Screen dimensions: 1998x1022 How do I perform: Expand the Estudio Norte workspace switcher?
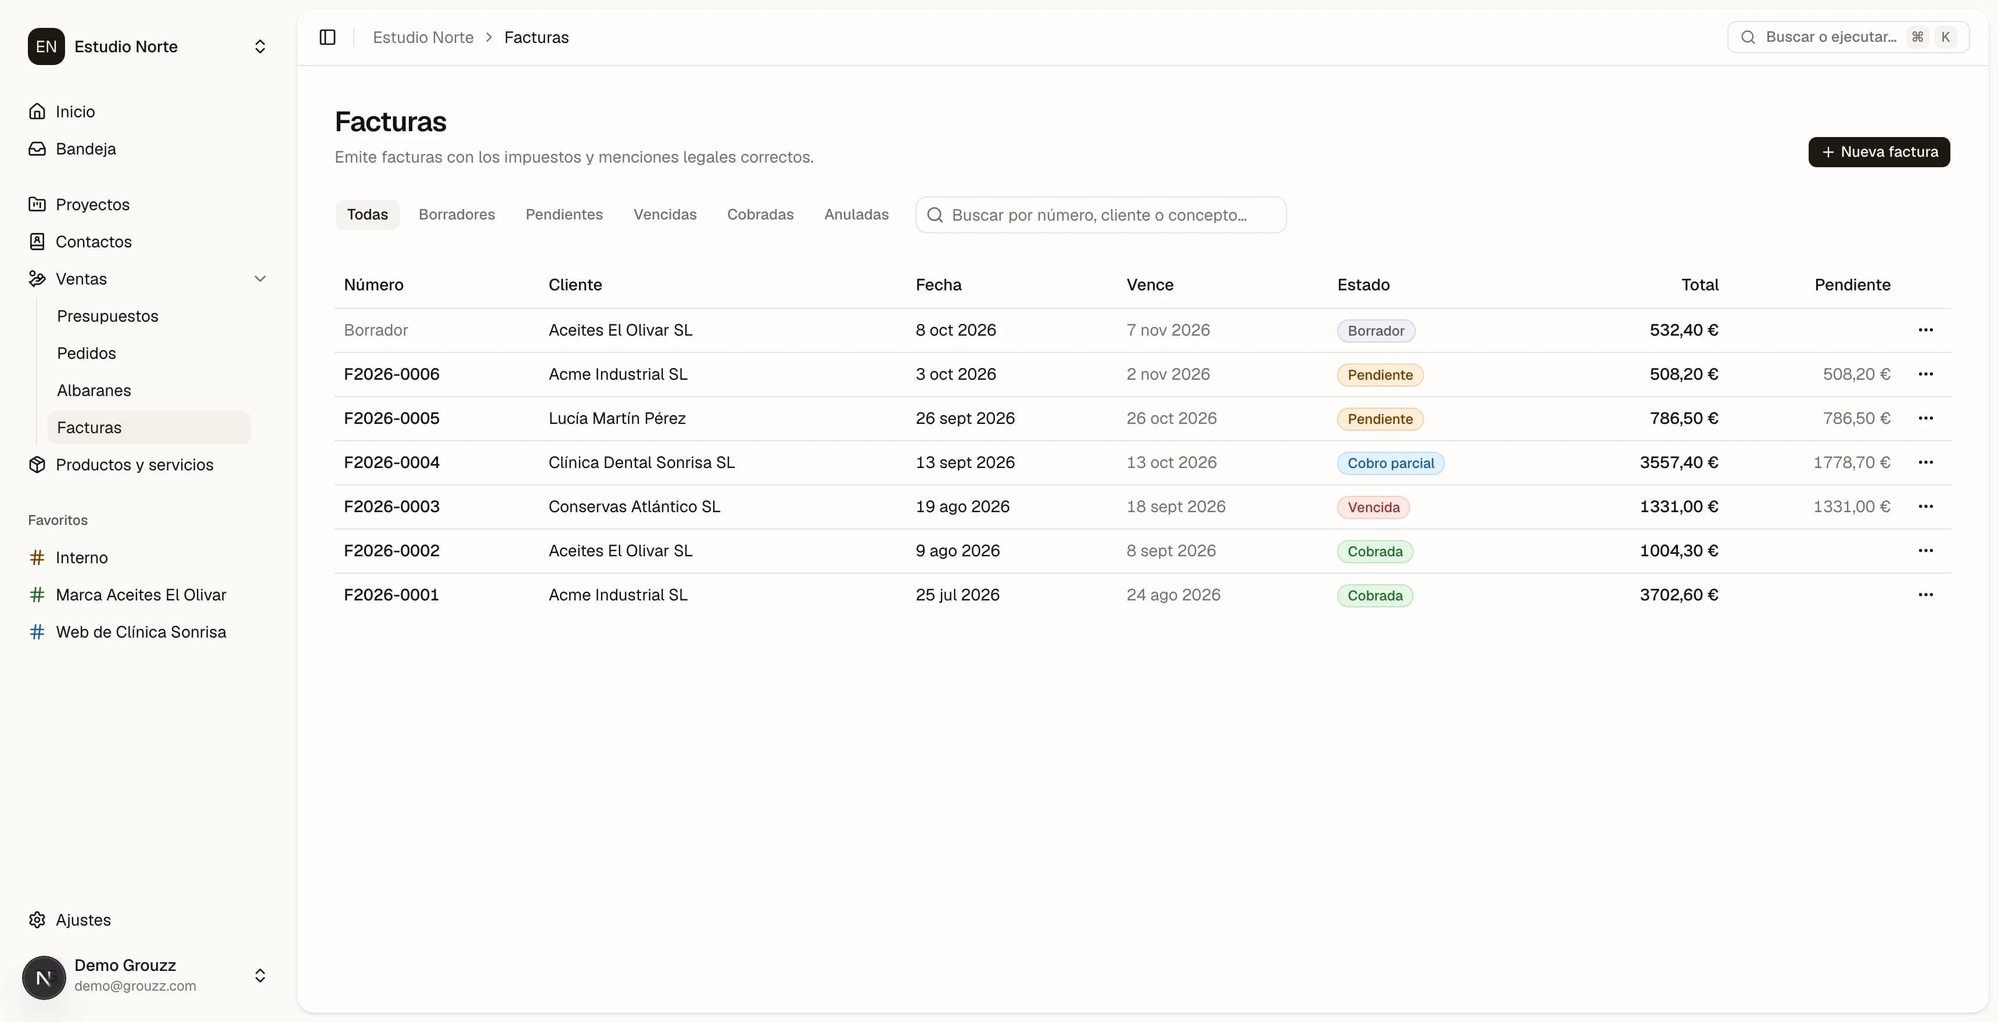tap(260, 46)
